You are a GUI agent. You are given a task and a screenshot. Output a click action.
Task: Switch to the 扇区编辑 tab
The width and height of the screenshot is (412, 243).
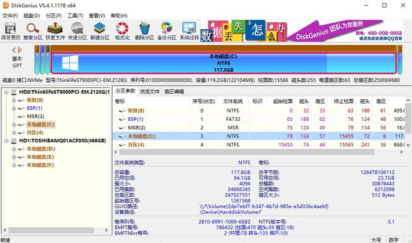(174, 91)
